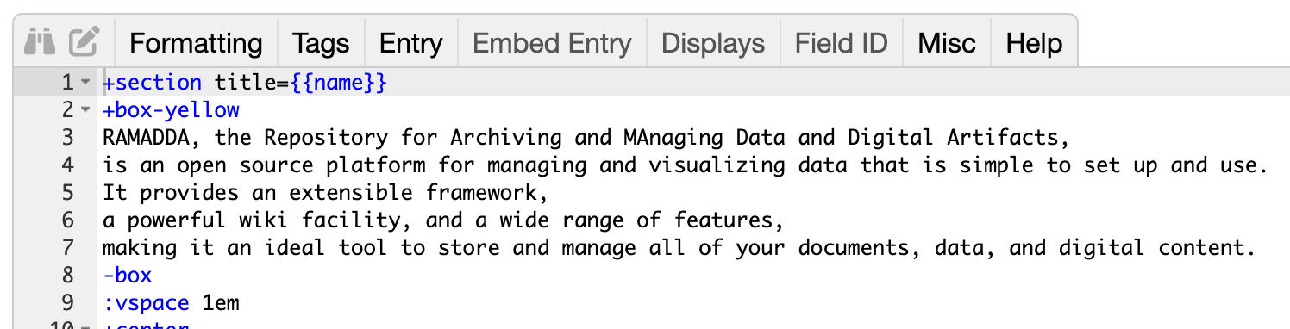This screenshot has height=329, width=1290.
Task: Open the Misc menu
Action: pos(947,43)
